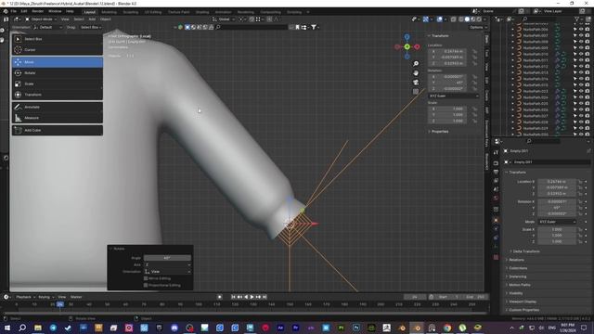Hide NurbsPath.024 with eye icon
594x334 pixels.
point(581,97)
